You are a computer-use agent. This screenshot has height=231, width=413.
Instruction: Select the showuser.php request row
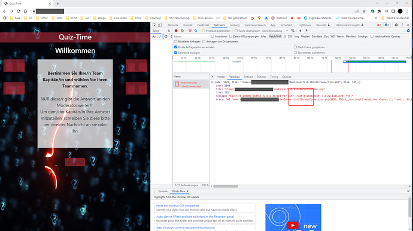(x=191, y=84)
